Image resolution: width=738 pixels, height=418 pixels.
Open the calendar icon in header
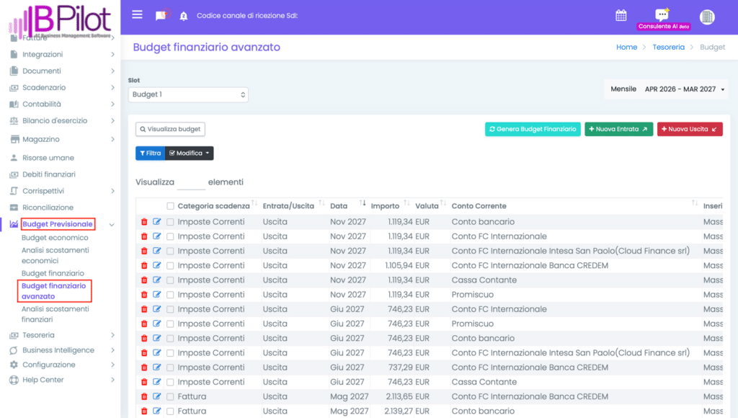click(621, 15)
